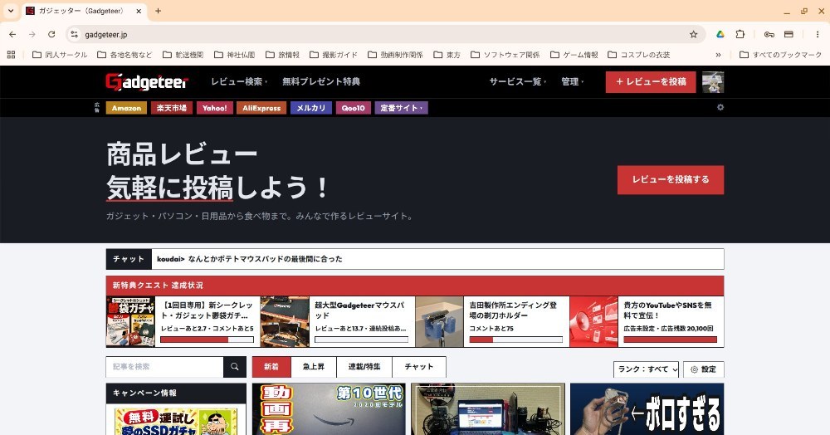The height and width of the screenshot is (435, 830).
Task: Open the 動画制作関係 bookmark folder
Action: (x=395, y=55)
